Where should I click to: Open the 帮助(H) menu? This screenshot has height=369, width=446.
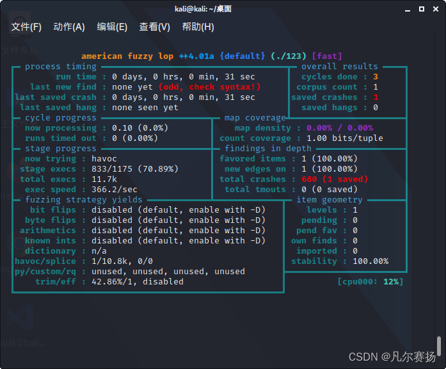[x=198, y=27]
